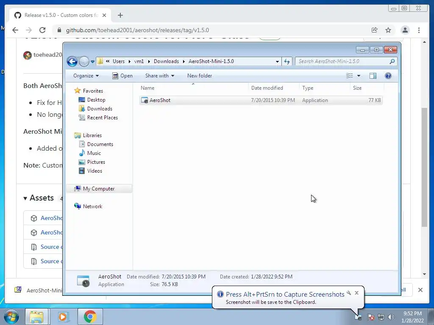Close the screenshot notification balloon
Viewport: 434px width, 325px height.
click(356, 293)
